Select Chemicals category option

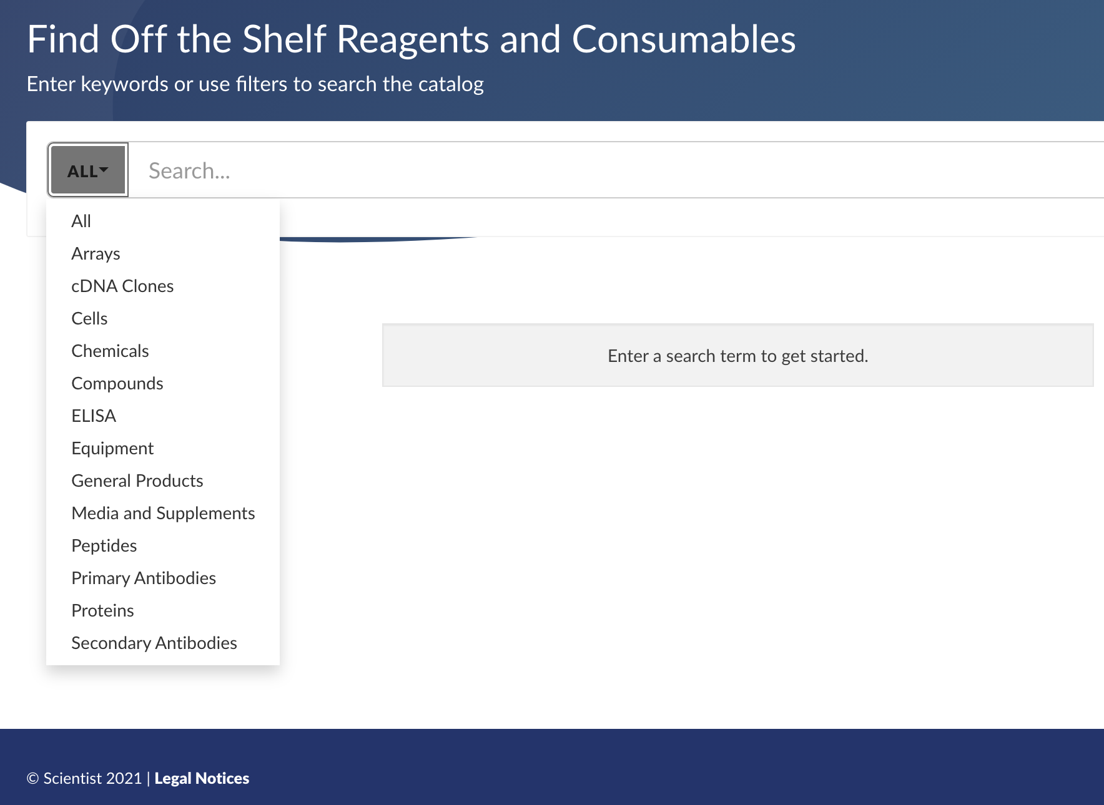click(110, 351)
